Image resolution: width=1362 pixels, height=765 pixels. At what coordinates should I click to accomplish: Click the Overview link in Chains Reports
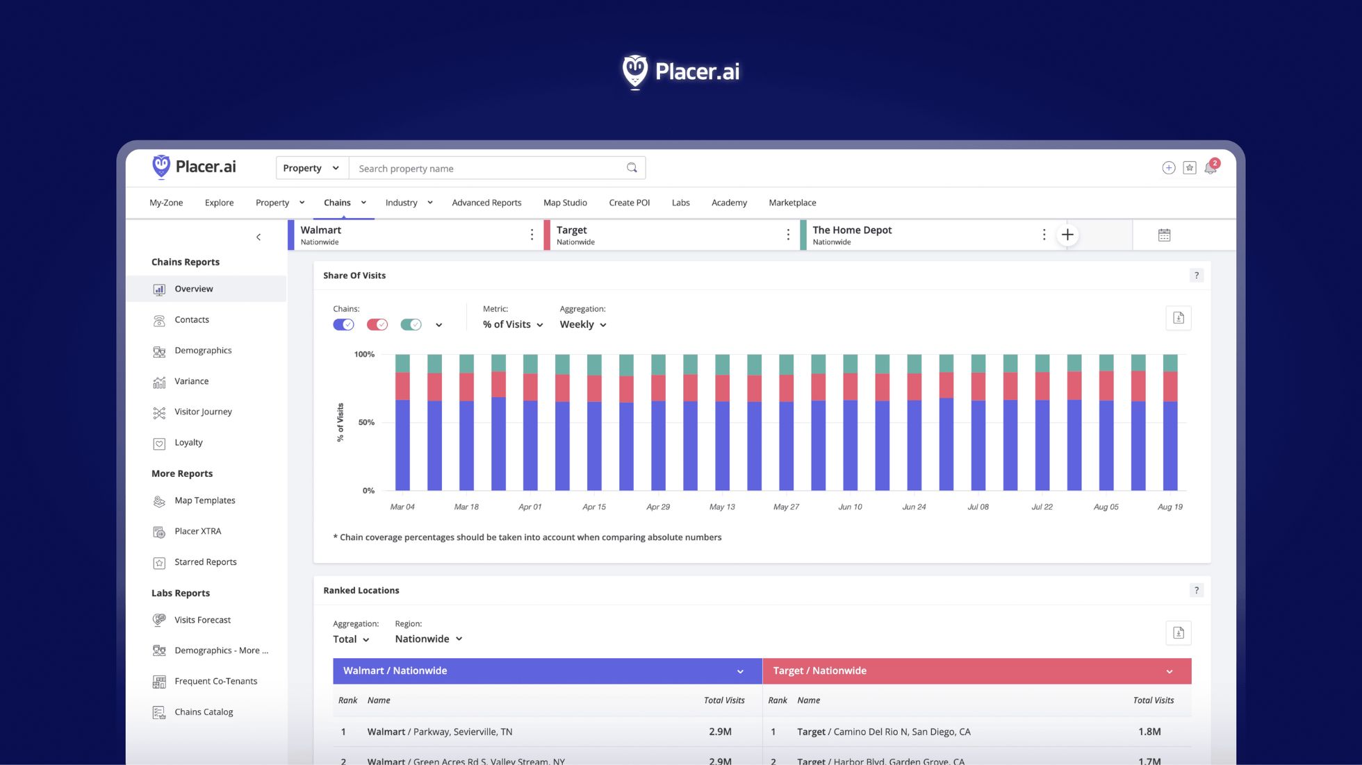(x=193, y=289)
